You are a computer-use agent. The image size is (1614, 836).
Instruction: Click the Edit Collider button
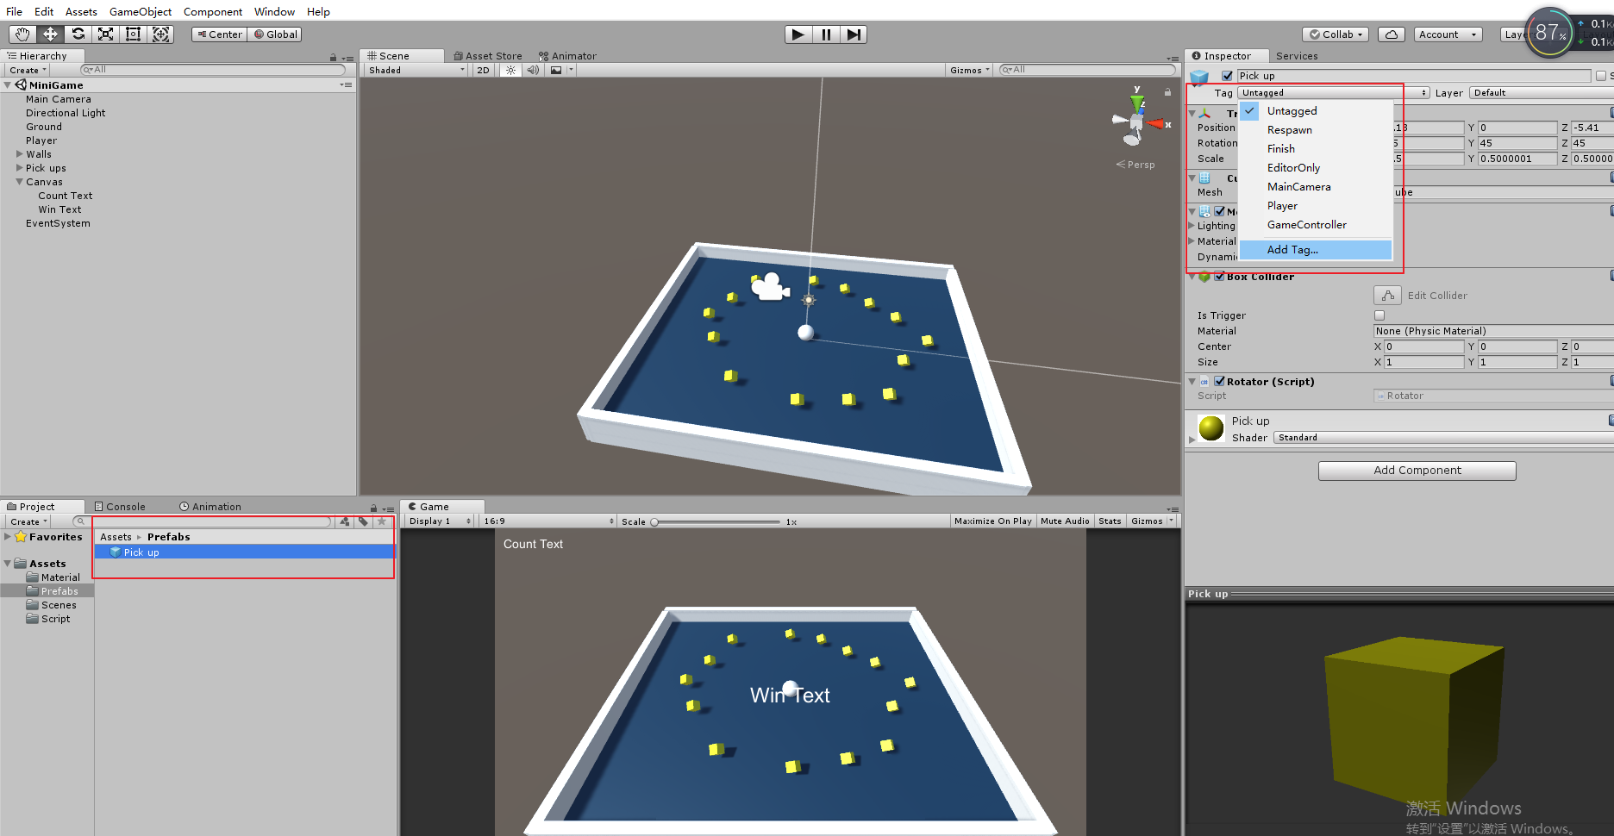[x=1387, y=296]
